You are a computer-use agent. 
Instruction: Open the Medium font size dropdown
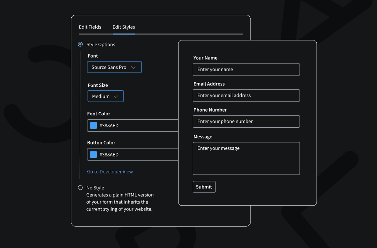(x=105, y=96)
